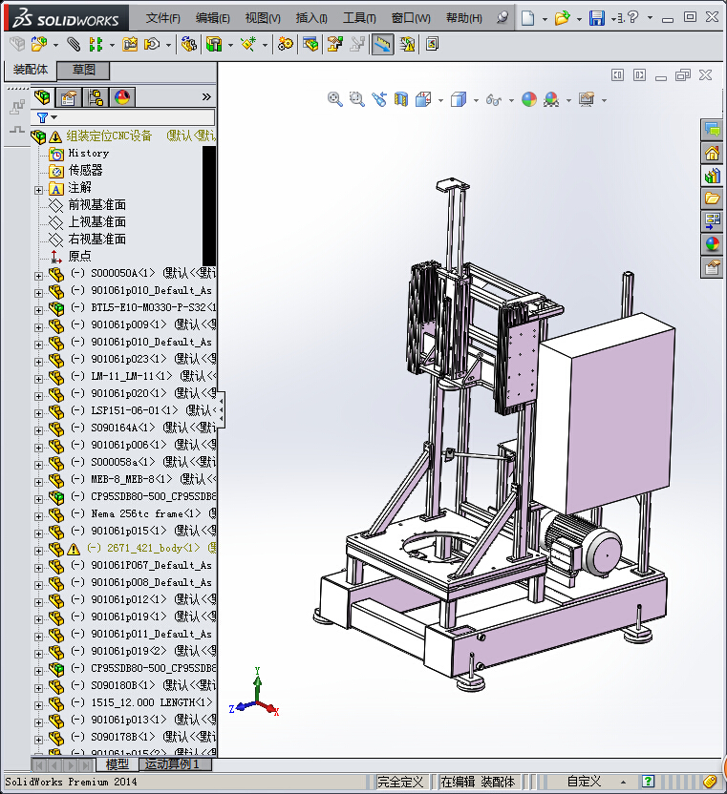This screenshot has height=794, width=727.
Task: Switch to the ConfigurationManager tab icon
Action: [96, 97]
